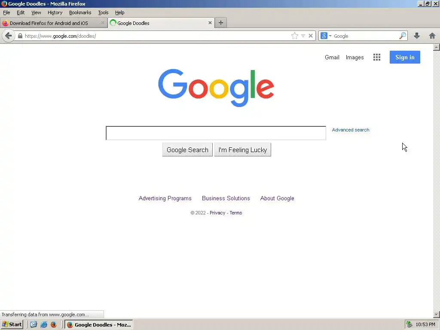
Task: Open the Bookmarks menu
Action: click(x=80, y=12)
